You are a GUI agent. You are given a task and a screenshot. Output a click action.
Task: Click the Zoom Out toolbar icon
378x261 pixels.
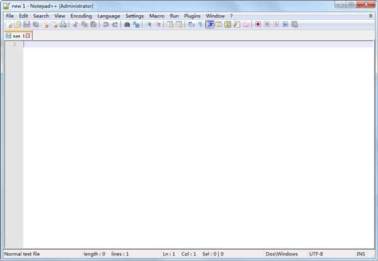pyautogui.click(x=158, y=25)
